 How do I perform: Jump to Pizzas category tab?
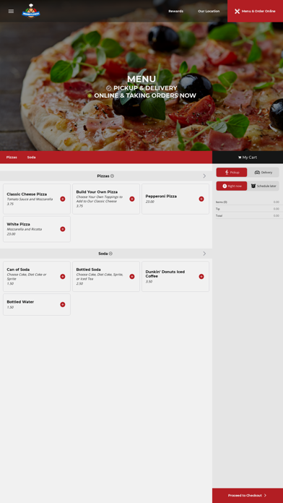tap(12, 158)
